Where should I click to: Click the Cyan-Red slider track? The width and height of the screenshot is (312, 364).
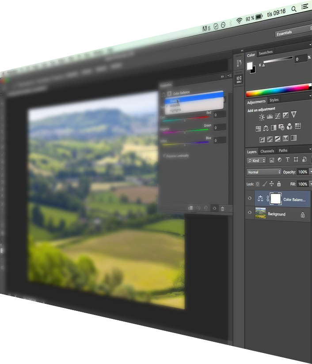pos(185,119)
